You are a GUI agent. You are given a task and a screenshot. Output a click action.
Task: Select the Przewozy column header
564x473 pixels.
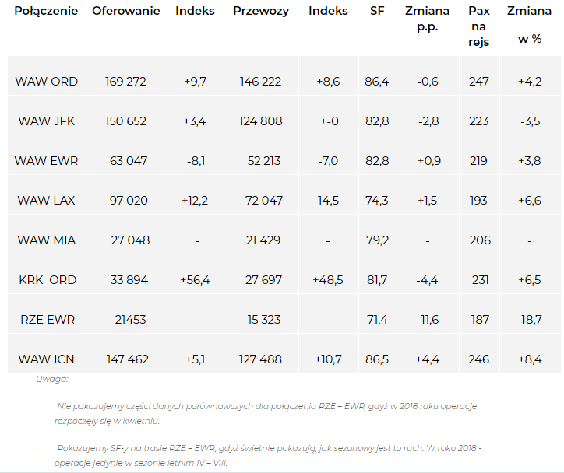tap(261, 11)
